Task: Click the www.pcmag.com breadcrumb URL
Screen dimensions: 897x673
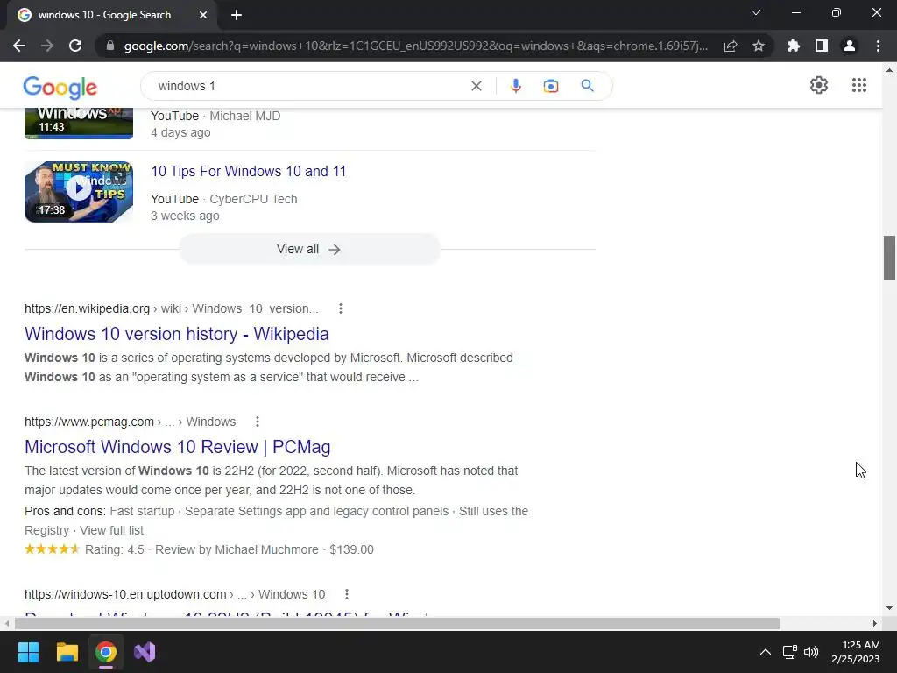Action: [x=130, y=422]
